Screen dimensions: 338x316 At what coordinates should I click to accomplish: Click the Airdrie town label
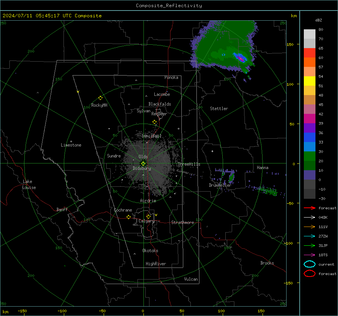pyautogui.click(x=148, y=201)
